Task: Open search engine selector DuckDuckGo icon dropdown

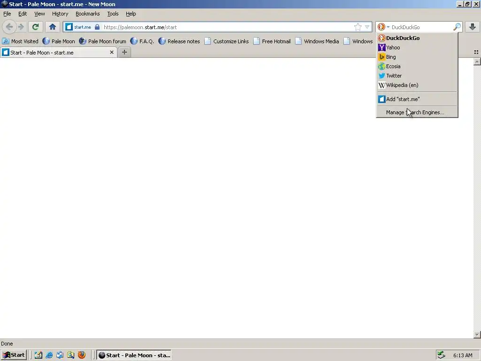Action: coord(383,27)
